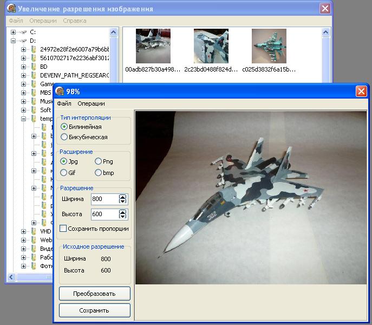Enable the Сохранить пропорции checkbox
372x325 pixels.
point(63,229)
